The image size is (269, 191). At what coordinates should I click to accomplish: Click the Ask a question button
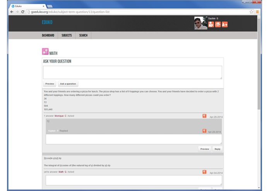pos(68,84)
